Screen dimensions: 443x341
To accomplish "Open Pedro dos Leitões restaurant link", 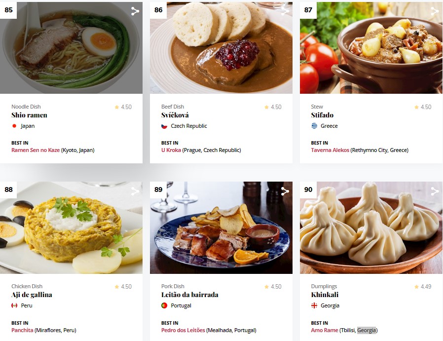I will tap(183, 330).
